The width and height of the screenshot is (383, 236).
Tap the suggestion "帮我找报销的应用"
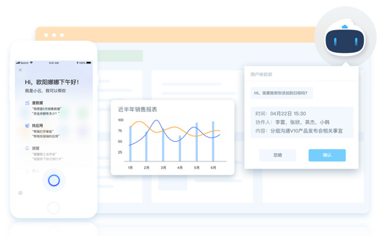(46, 136)
